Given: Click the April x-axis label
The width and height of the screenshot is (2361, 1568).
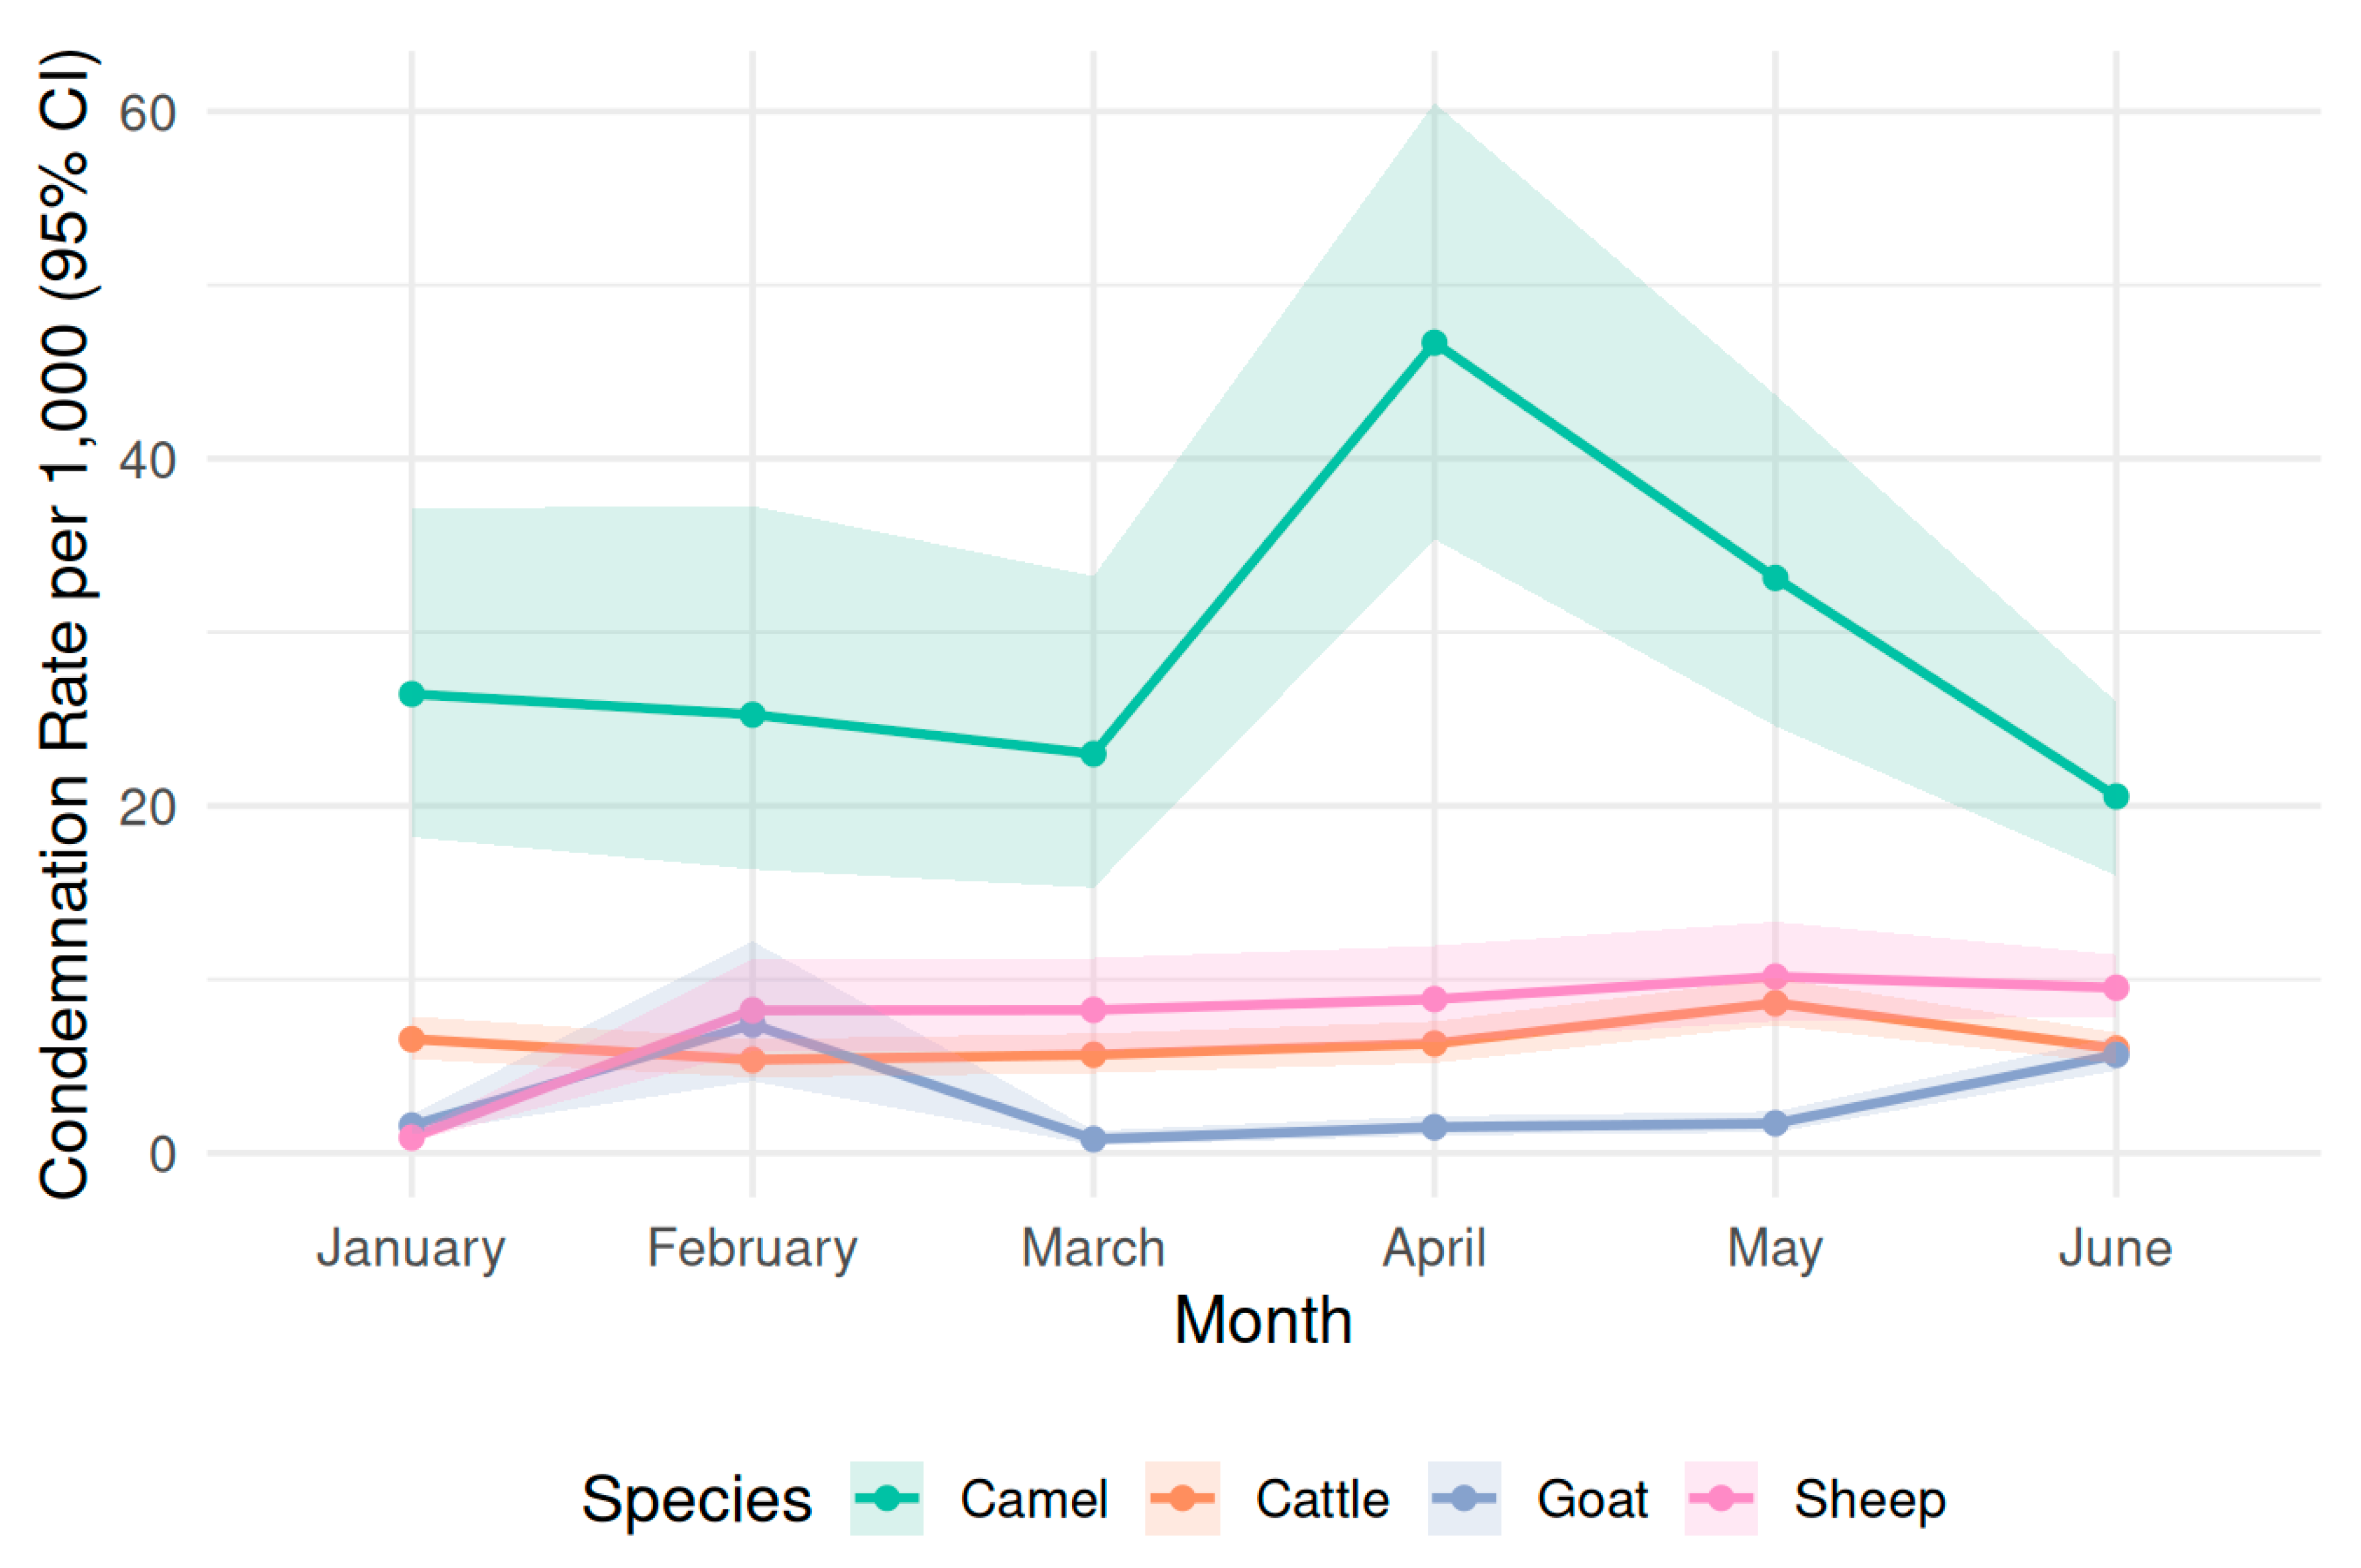Looking at the screenshot, I should click(x=1435, y=1249).
